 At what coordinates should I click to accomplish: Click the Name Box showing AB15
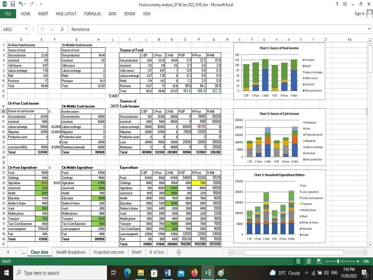[x=13, y=29]
